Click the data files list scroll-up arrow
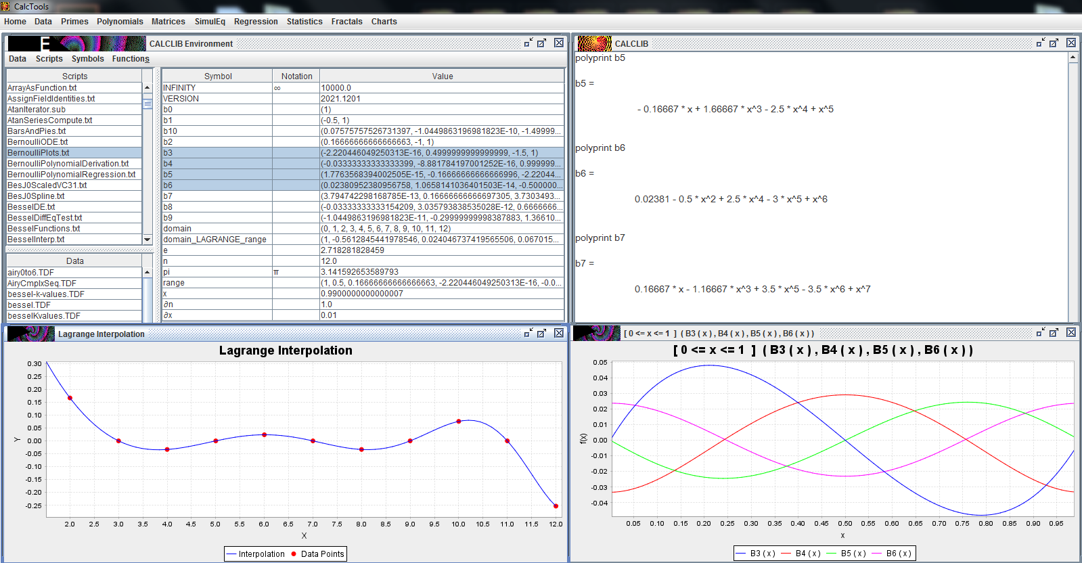This screenshot has width=1082, height=563. 148,272
